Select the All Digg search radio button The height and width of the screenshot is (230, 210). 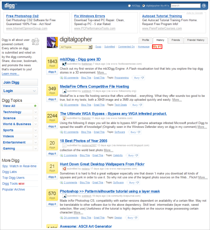[129, 6]
